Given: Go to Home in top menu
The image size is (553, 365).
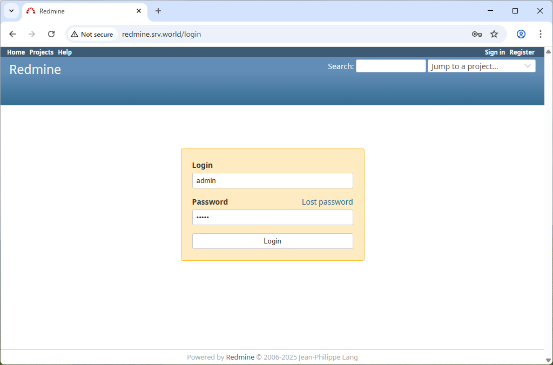Looking at the screenshot, I should (16, 52).
